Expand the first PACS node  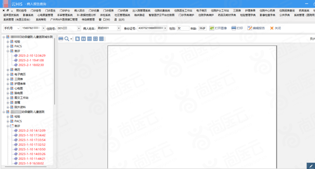(8, 46)
